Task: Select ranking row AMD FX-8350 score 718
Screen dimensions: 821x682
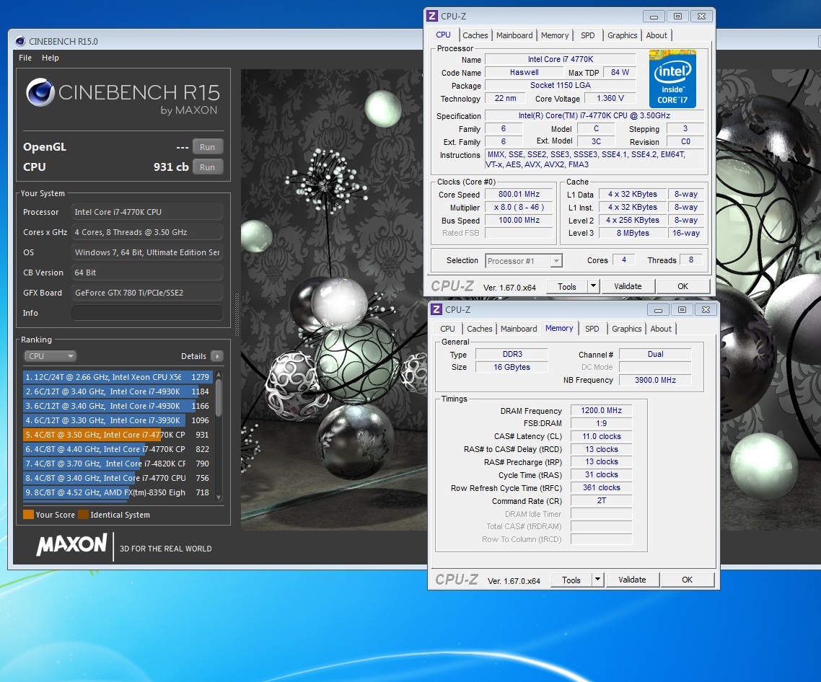Action: [x=118, y=492]
